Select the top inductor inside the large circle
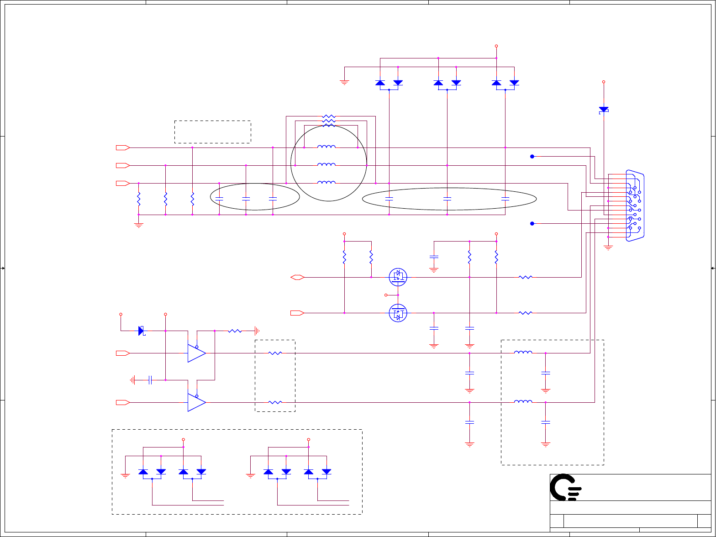This screenshot has width=716, height=537. (x=326, y=147)
